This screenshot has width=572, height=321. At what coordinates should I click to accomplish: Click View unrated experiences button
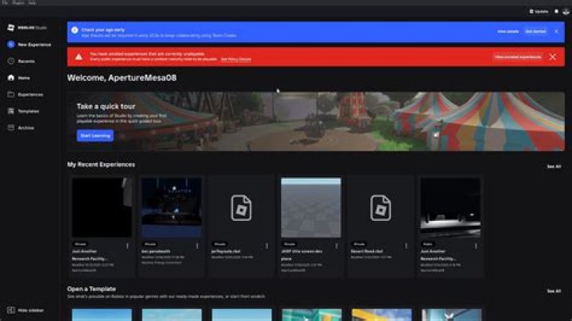click(518, 57)
